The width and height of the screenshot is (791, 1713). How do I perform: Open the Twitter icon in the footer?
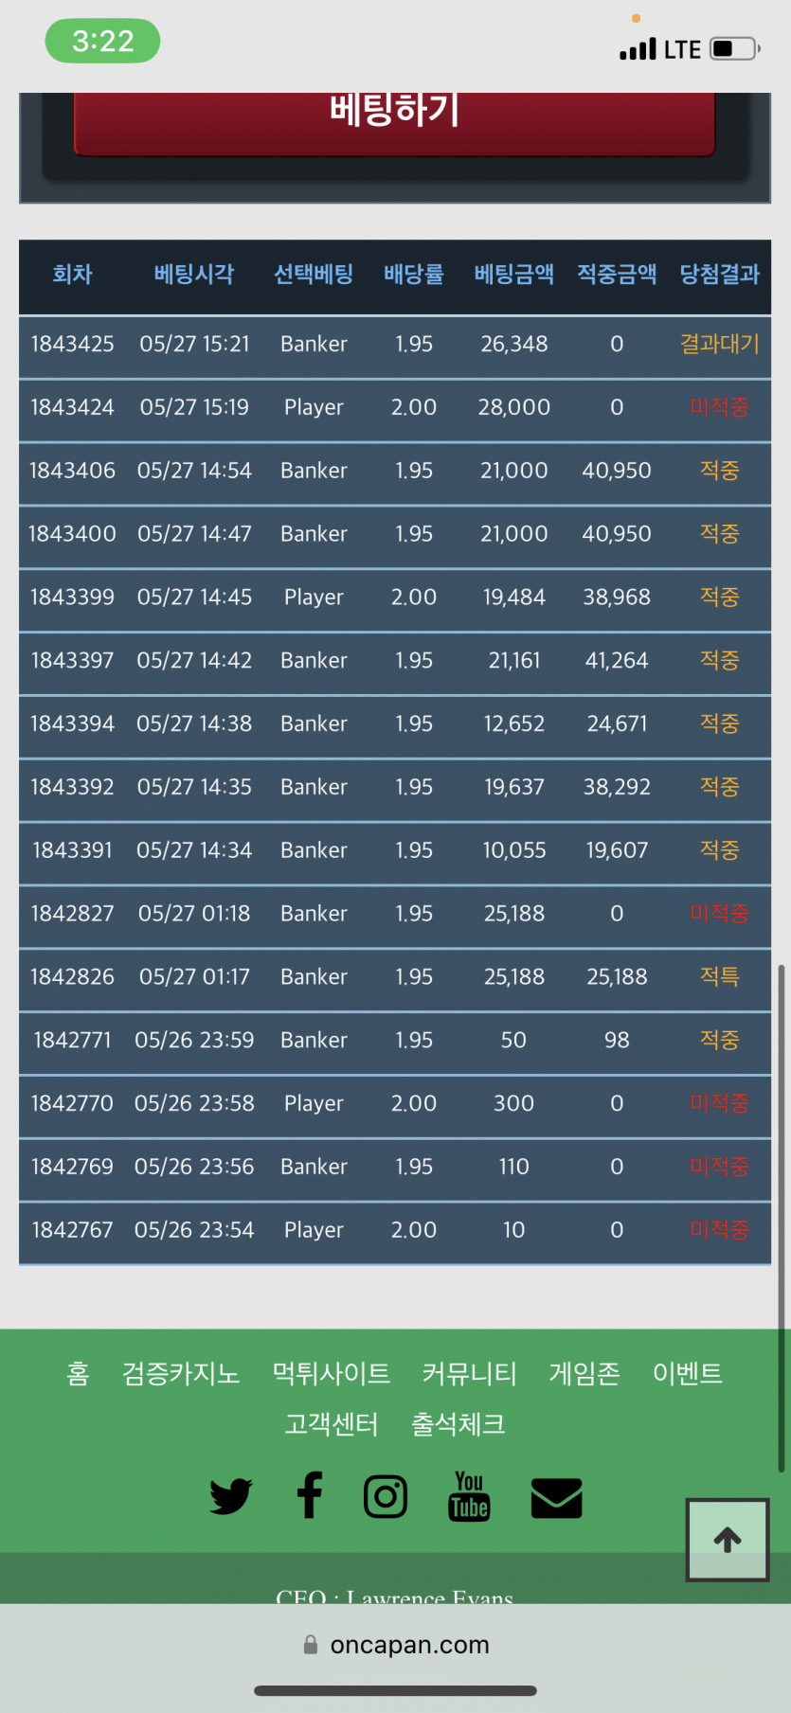230,1497
